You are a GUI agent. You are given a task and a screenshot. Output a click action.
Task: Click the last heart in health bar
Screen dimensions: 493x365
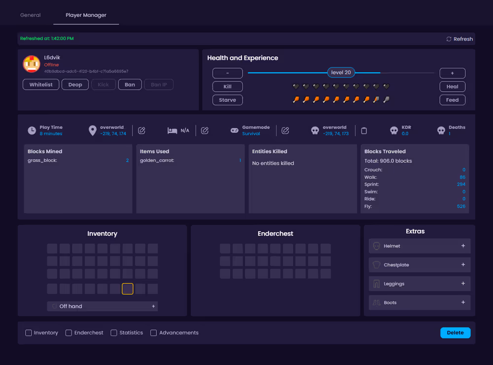[x=387, y=86]
